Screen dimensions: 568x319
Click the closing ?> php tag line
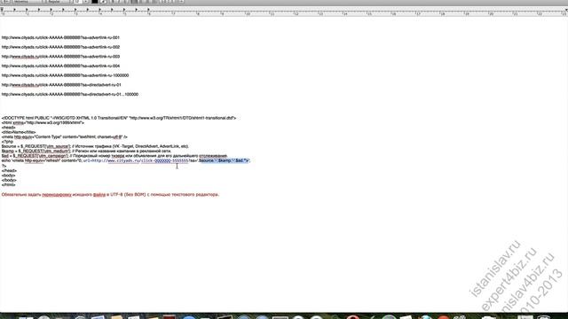point(4,166)
